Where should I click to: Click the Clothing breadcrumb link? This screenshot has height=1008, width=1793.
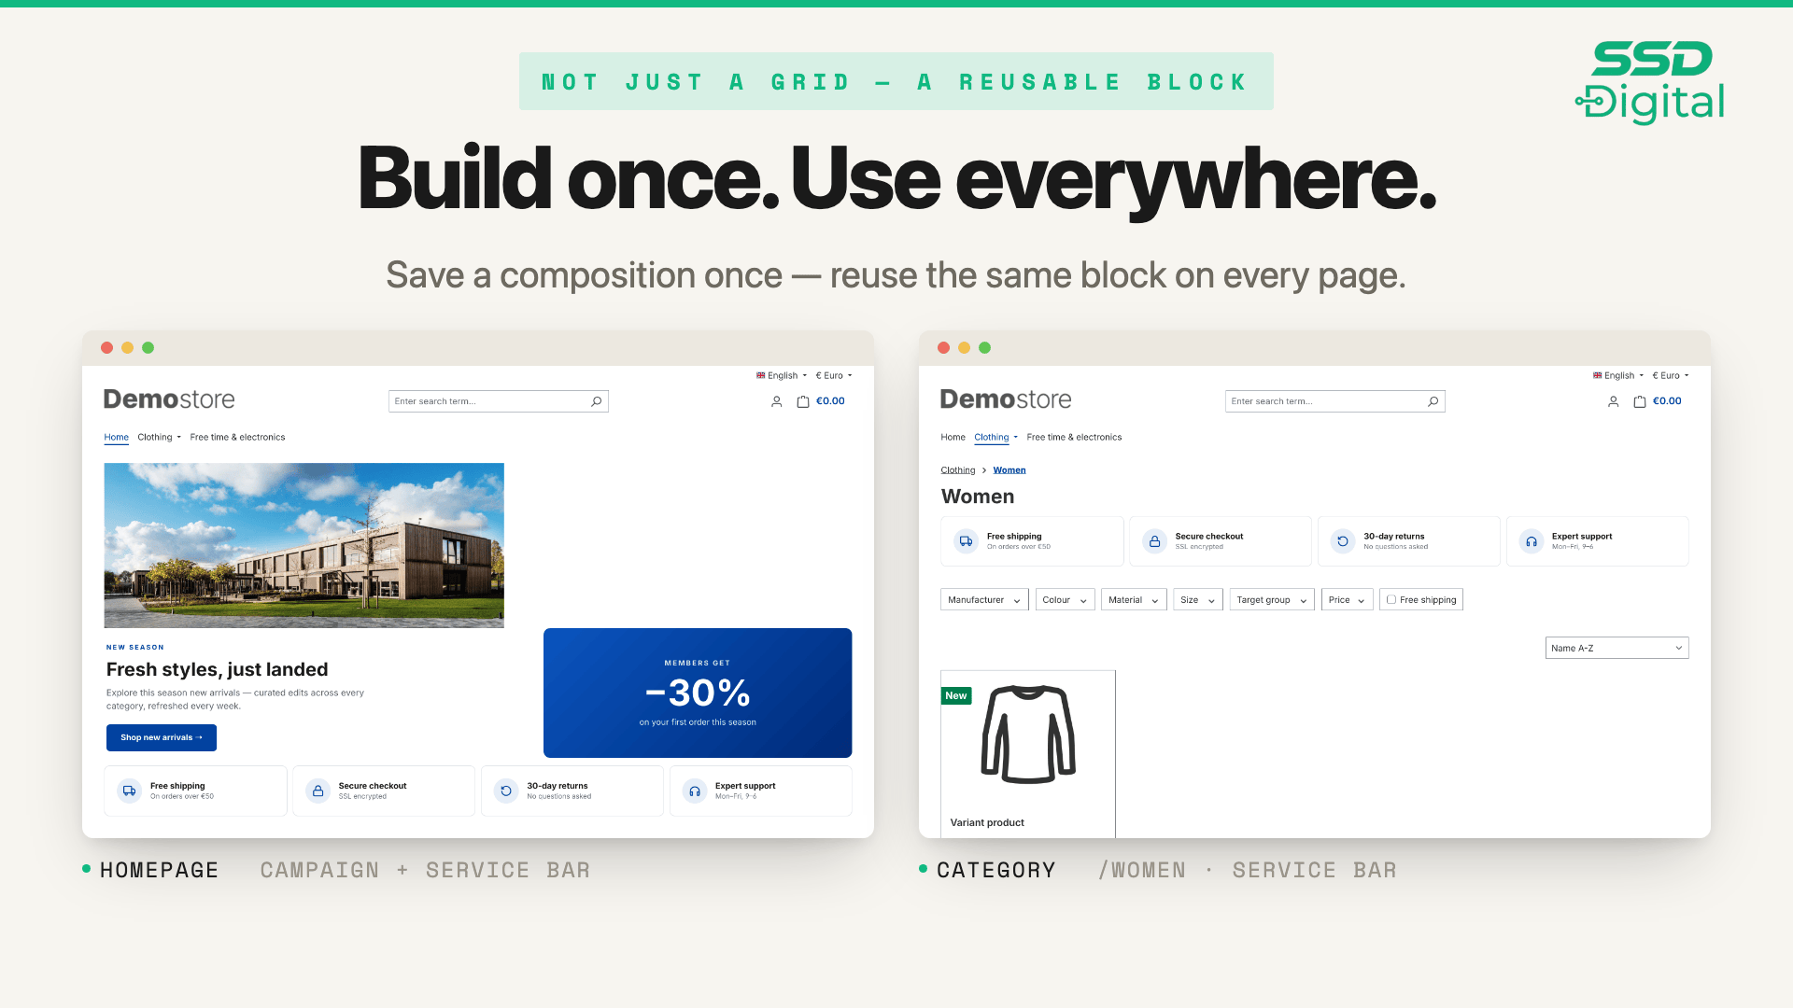pos(958,469)
